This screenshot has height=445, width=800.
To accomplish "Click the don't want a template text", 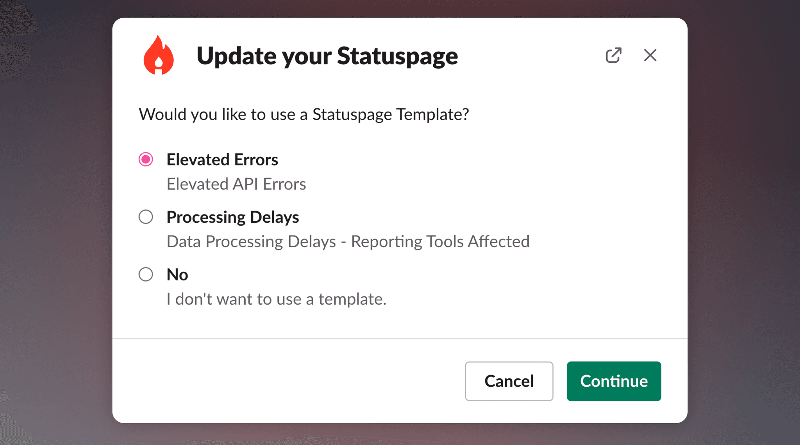I will click(x=276, y=299).
